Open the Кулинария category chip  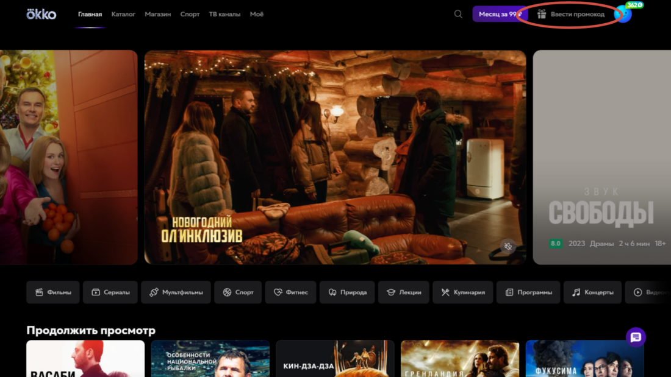click(x=463, y=292)
